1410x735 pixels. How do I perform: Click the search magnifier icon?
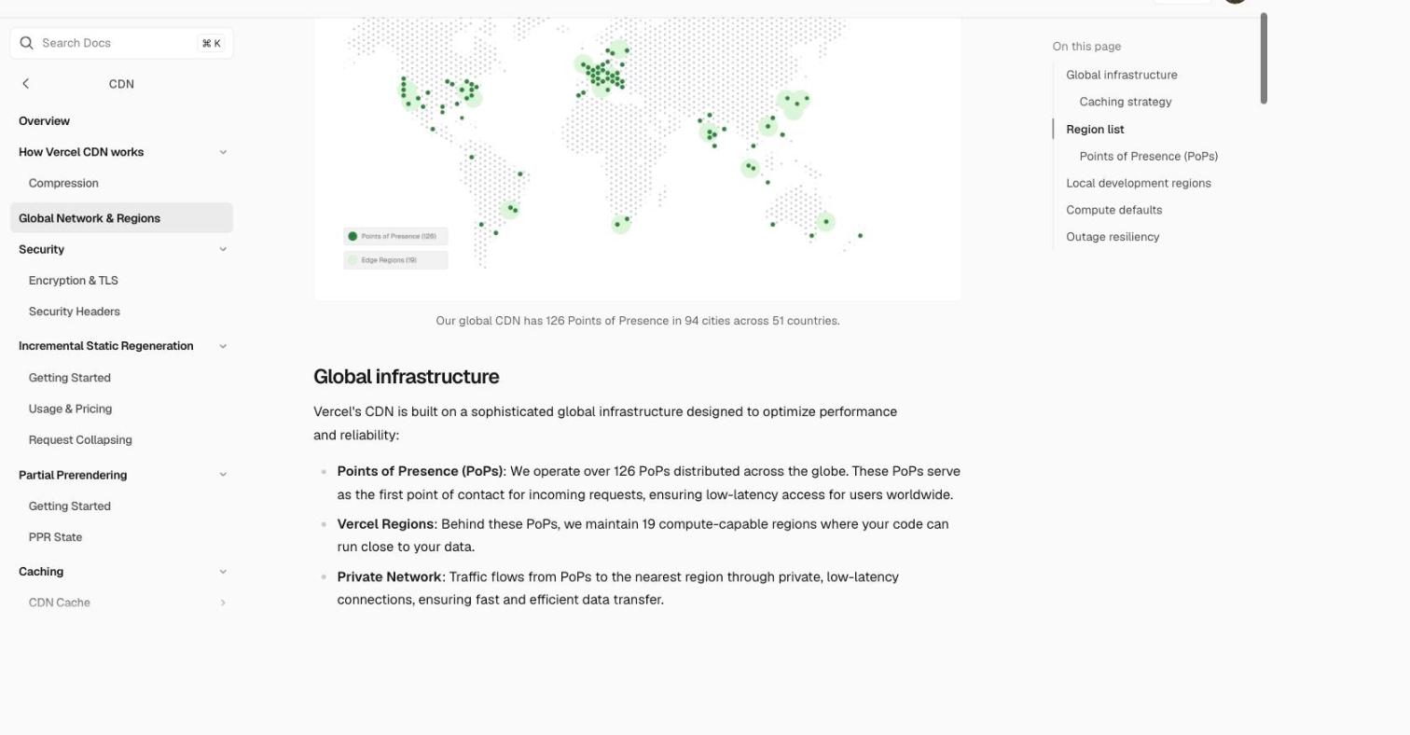click(26, 43)
